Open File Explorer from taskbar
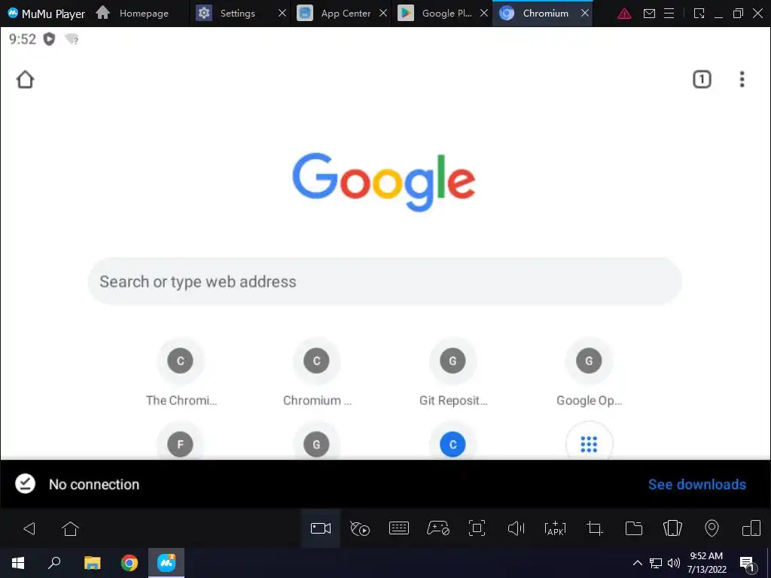Viewport: 771px width, 578px height. (92, 563)
